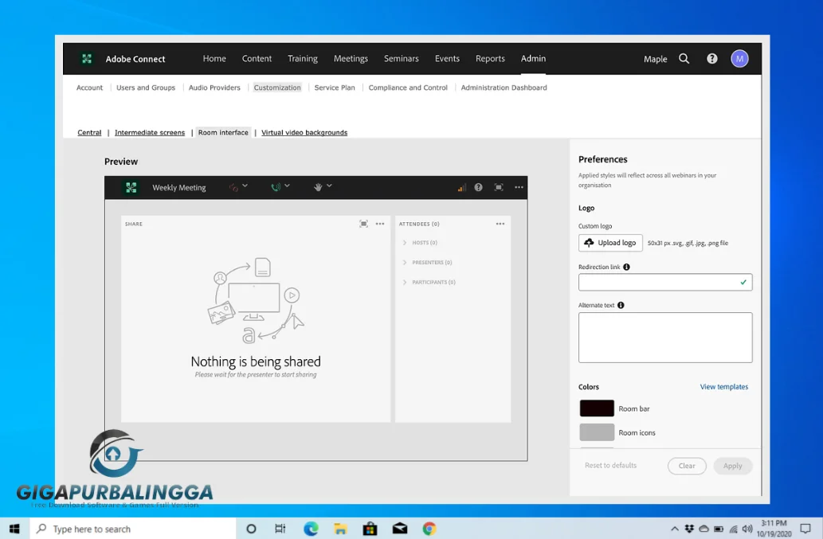
Task: Click the Upload logo button
Action: coord(610,243)
